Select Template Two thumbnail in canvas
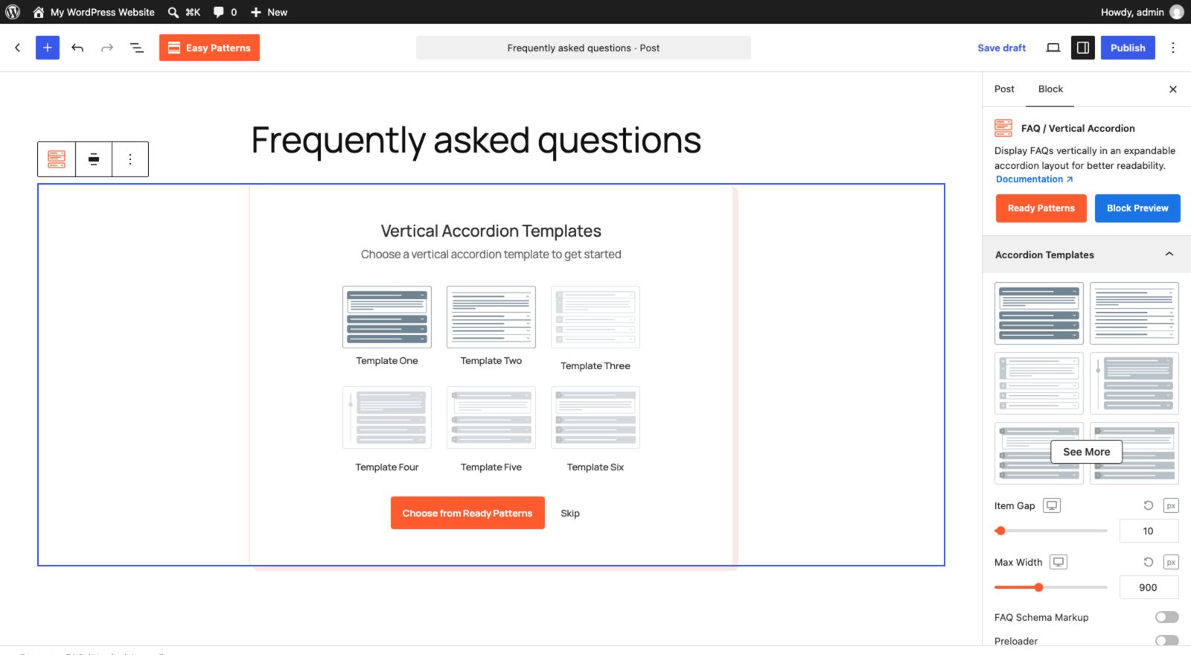 (491, 317)
